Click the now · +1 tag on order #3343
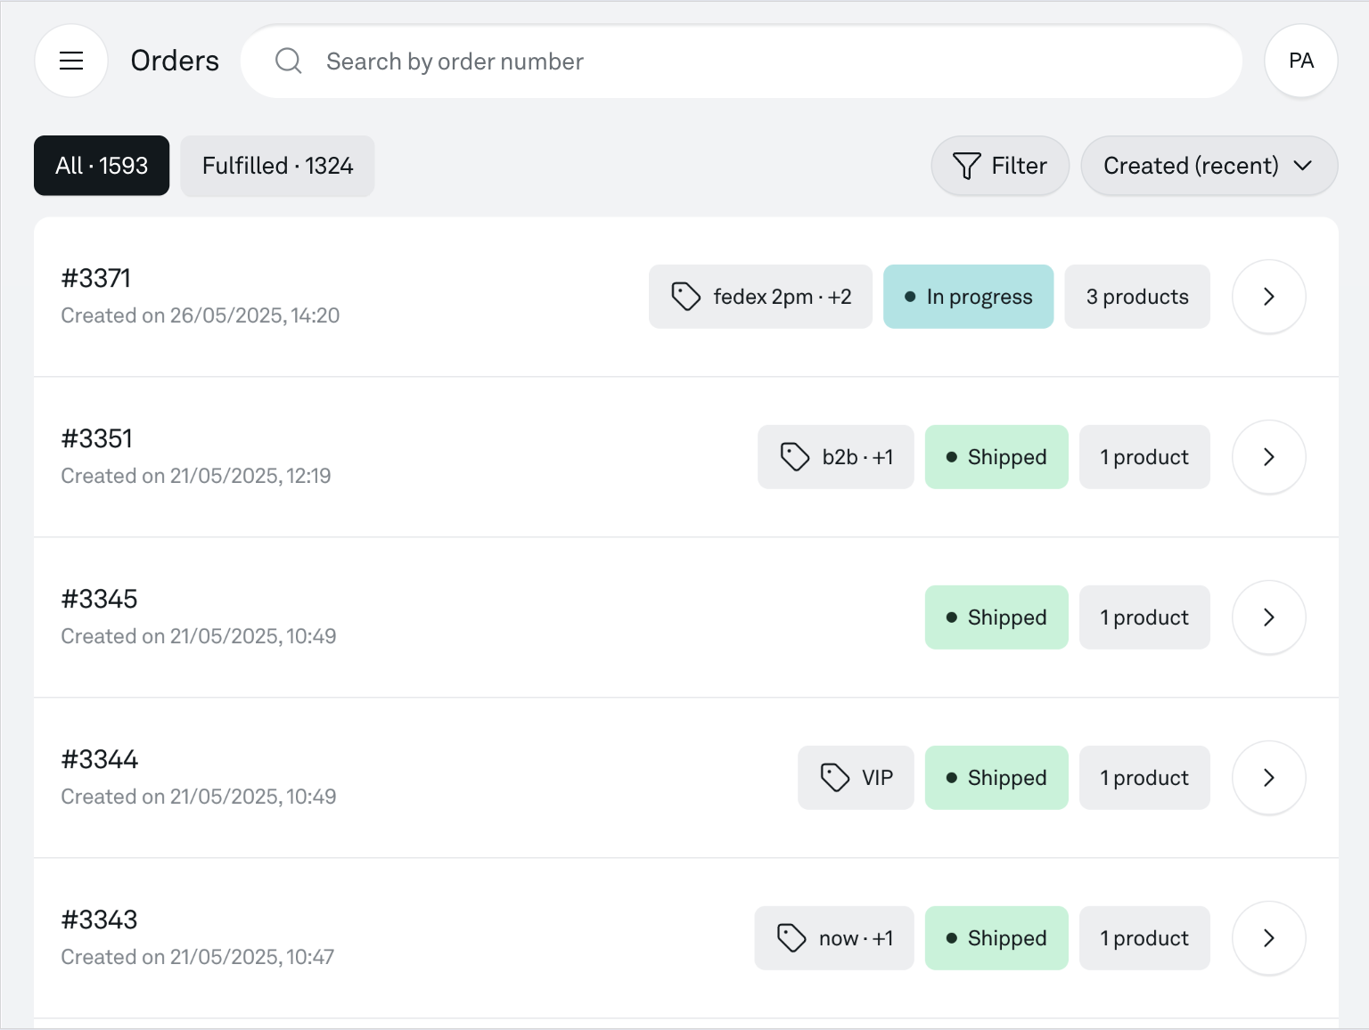Screen dimensions: 1369x1030 point(834,938)
